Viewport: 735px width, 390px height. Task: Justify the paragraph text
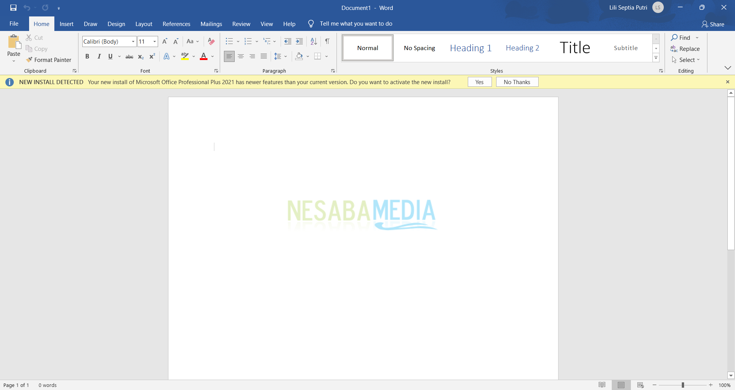coord(264,57)
